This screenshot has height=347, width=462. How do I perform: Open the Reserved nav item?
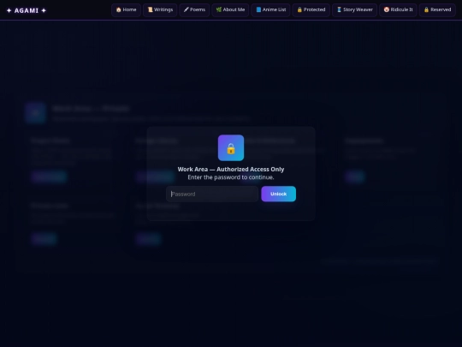(437, 9)
